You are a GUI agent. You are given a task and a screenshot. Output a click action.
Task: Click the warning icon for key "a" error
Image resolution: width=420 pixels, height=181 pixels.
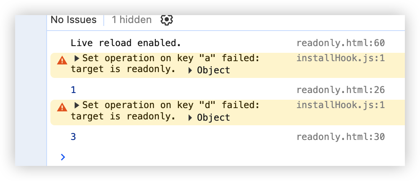click(62, 60)
